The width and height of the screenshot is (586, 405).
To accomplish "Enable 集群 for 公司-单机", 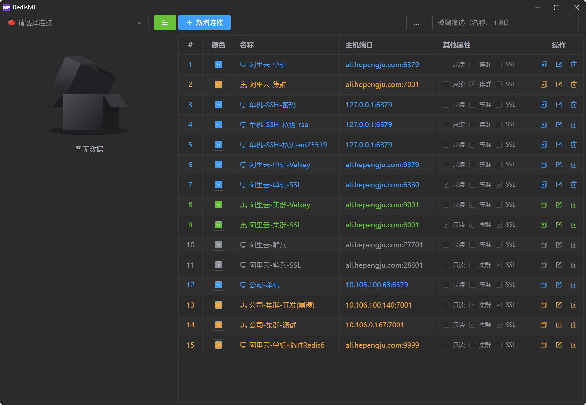I will (472, 285).
